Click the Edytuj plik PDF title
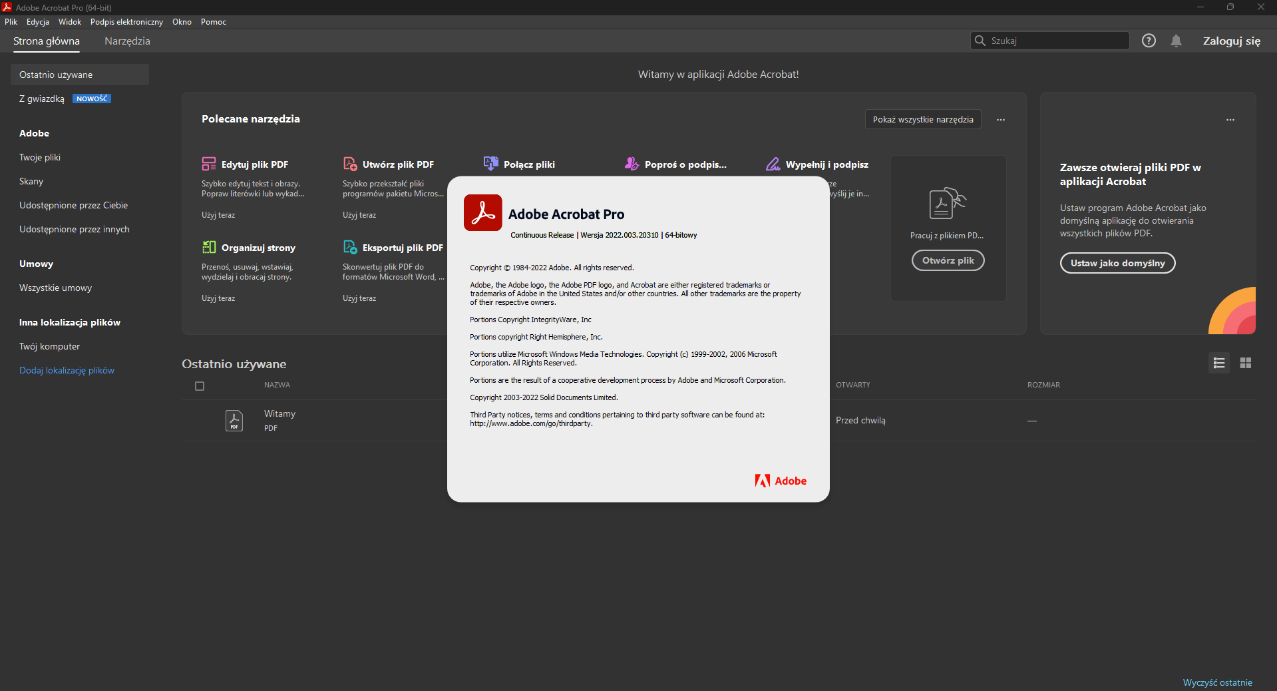1277x691 pixels. (255, 164)
